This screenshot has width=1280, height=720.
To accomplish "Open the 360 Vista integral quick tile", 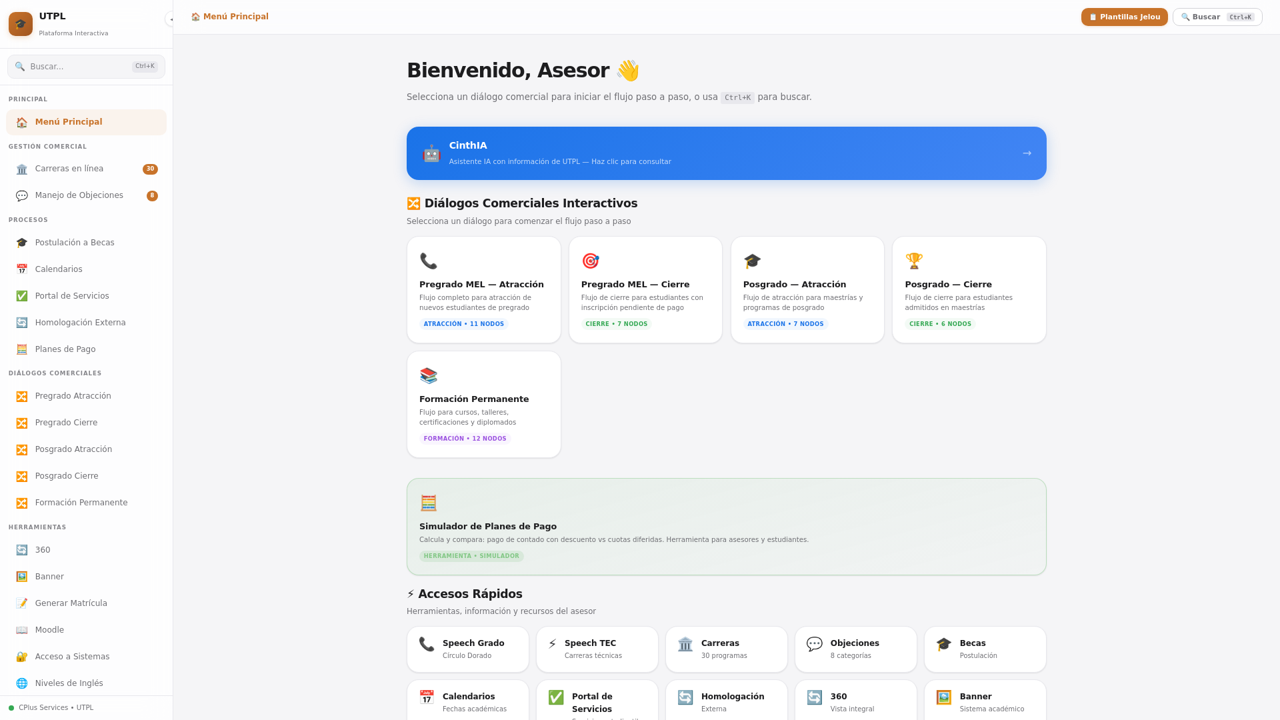I will (855, 700).
